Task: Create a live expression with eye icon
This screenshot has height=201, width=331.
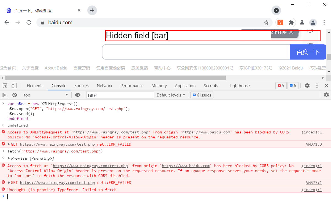Action: [78, 95]
